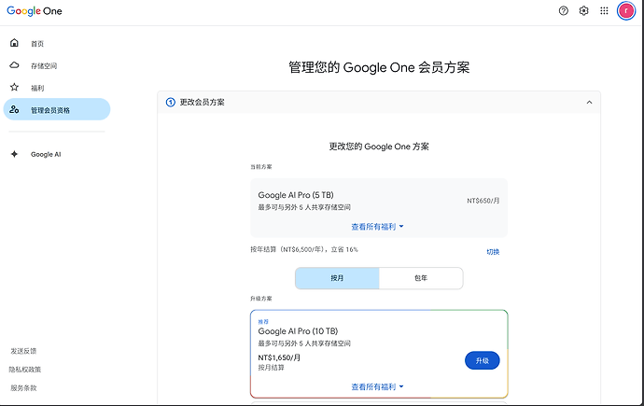Image resolution: width=644 pixels, height=406 pixels.
Task: Expand 查看所有福利 for the 5 TB plan
Action: [x=377, y=227]
